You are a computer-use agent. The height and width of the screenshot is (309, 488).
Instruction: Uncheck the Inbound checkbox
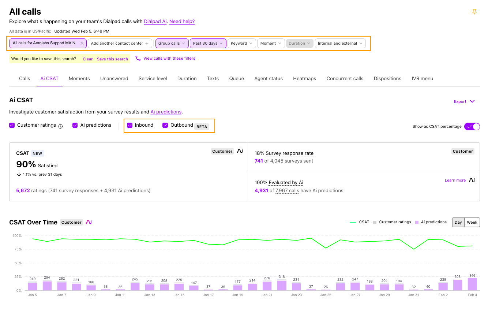129,125
